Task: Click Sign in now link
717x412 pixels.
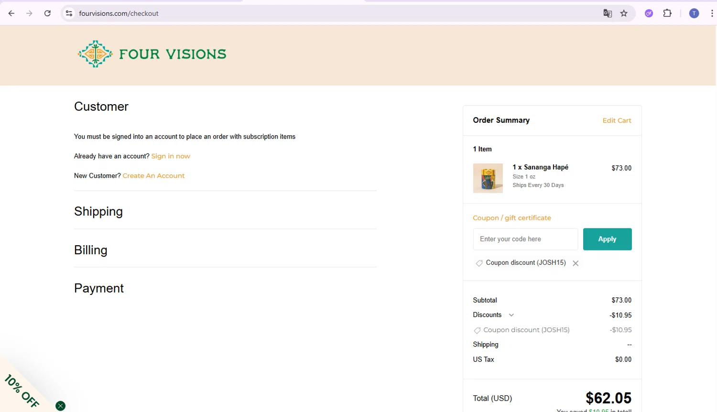Action: click(x=171, y=156)
